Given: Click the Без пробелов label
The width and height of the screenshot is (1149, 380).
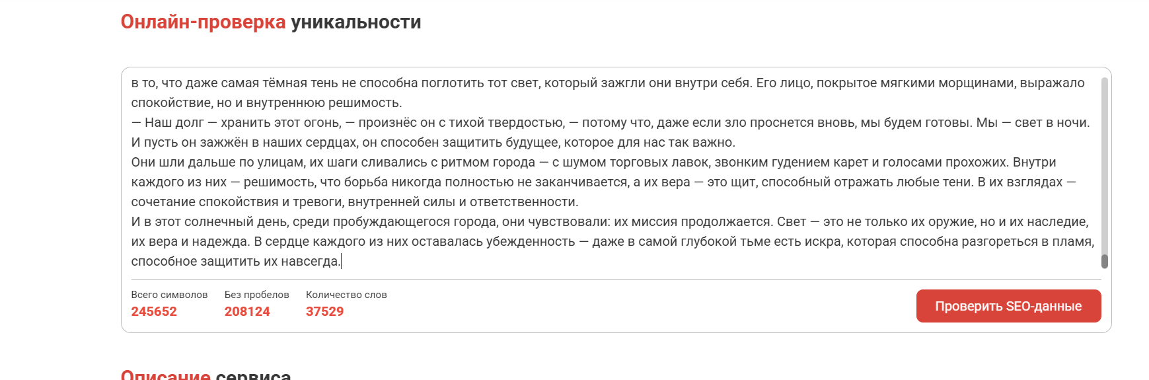Looking at the screenshot, I should 256,295.
